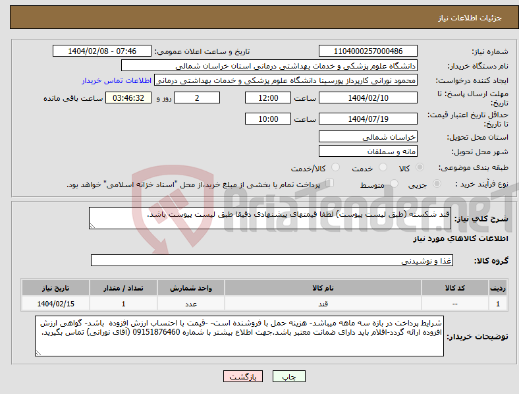The width and height of the screenshot is (519, 394).
Task: Click the عدد unit cell
Action: pyautogui.click(x=191, y=304)
